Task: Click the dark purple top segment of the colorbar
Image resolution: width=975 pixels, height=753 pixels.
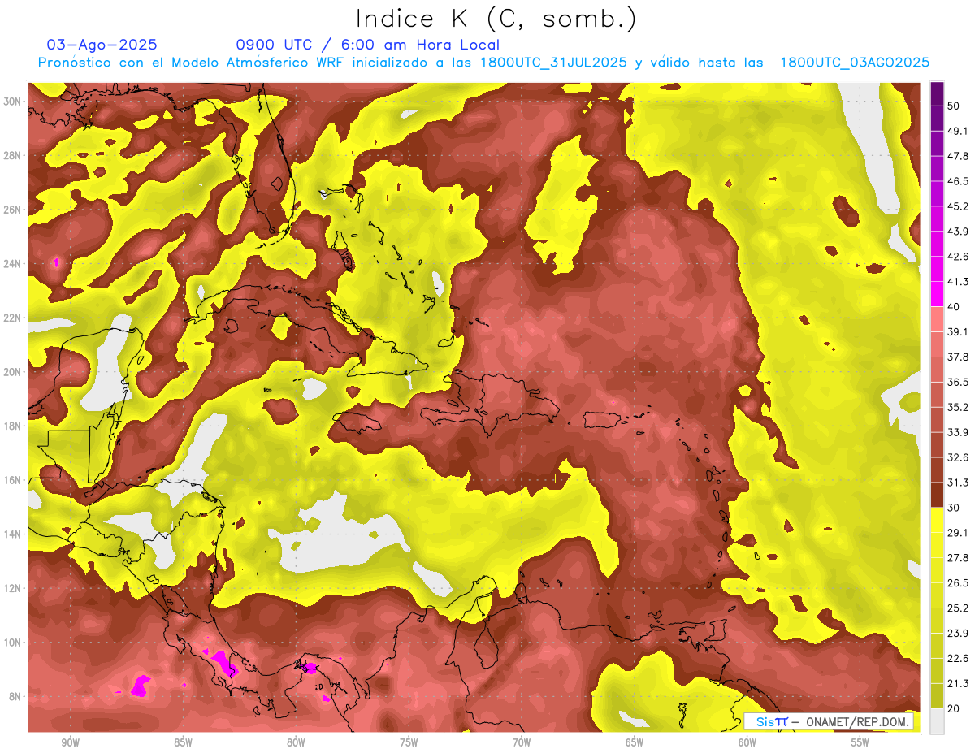Action: [x=937, y=93]
